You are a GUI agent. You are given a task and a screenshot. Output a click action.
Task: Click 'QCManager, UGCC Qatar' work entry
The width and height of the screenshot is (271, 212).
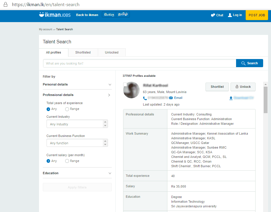point(190,143)
